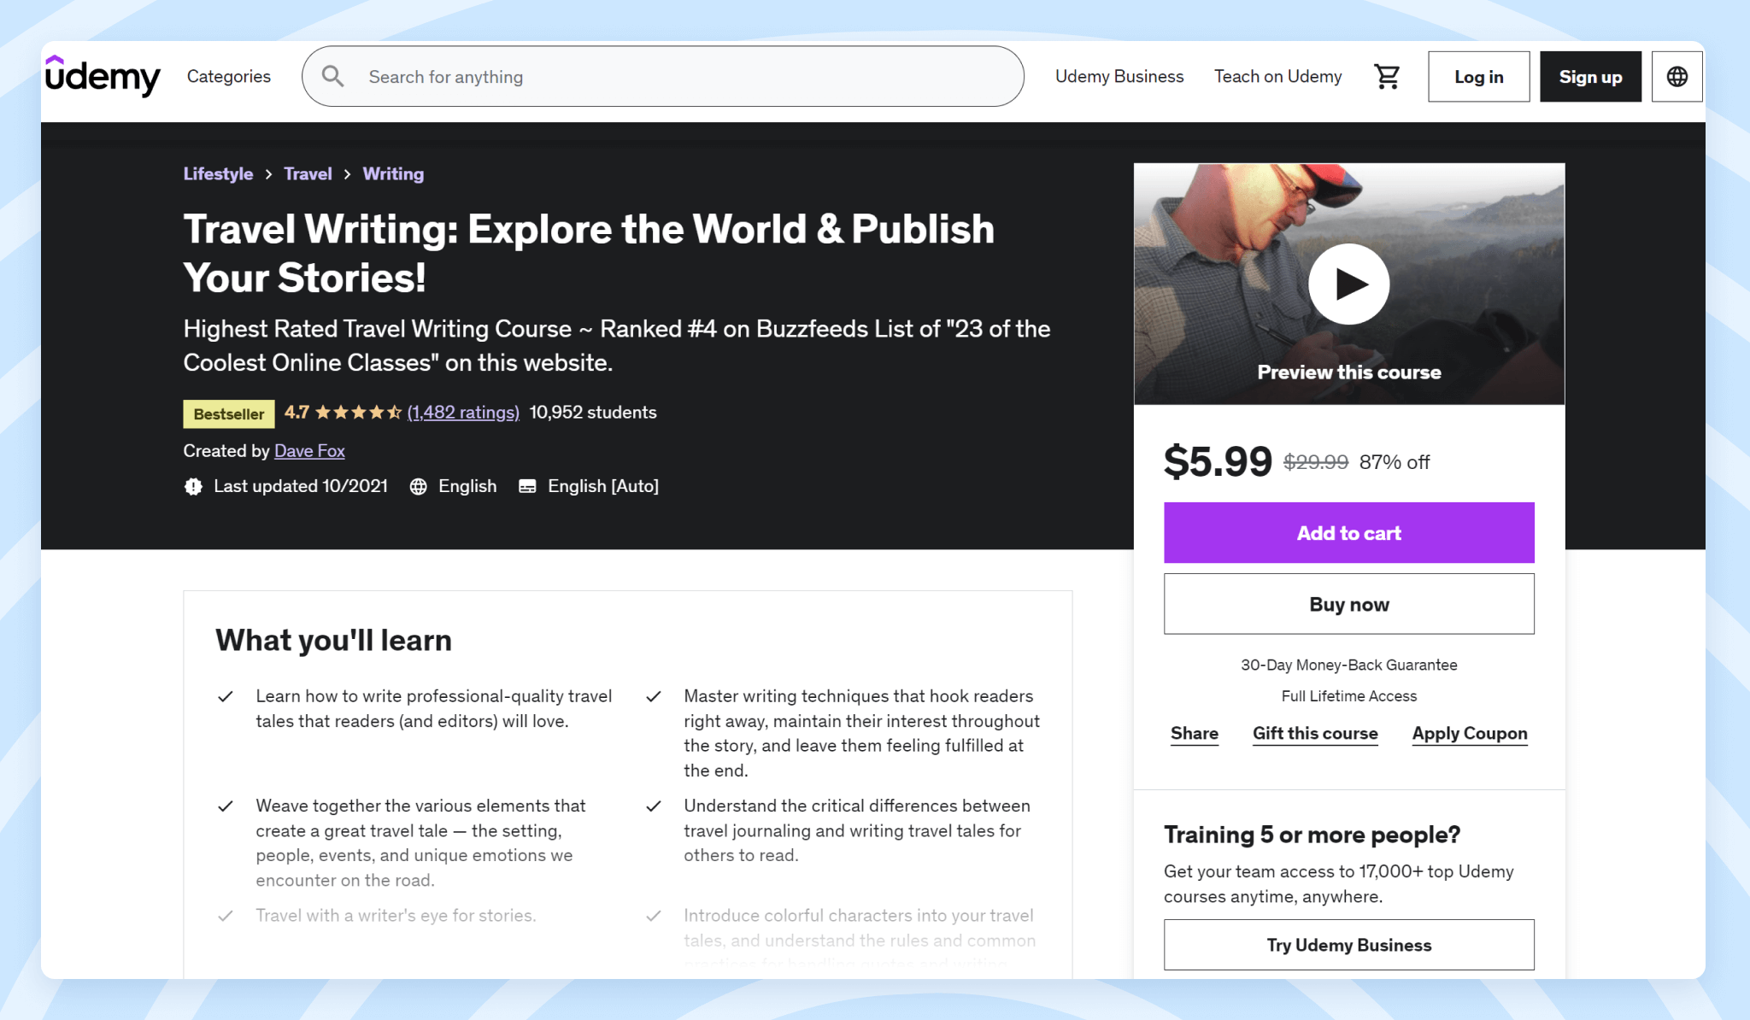Click the search magnifier icon

pos(332,77)
